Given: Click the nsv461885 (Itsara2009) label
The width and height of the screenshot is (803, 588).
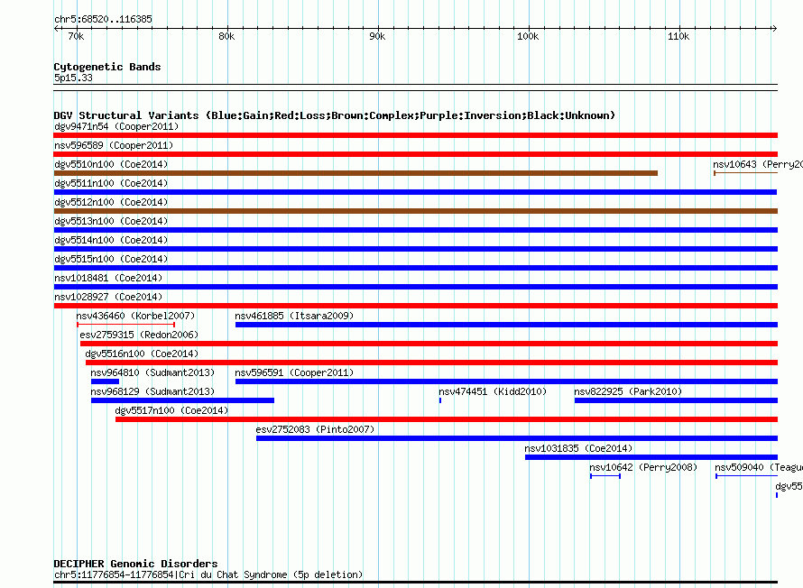Looking at the screenshot, I should coord(294,317).
